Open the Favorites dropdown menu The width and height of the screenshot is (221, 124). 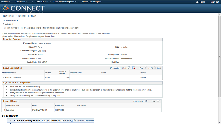pos(6,2)
